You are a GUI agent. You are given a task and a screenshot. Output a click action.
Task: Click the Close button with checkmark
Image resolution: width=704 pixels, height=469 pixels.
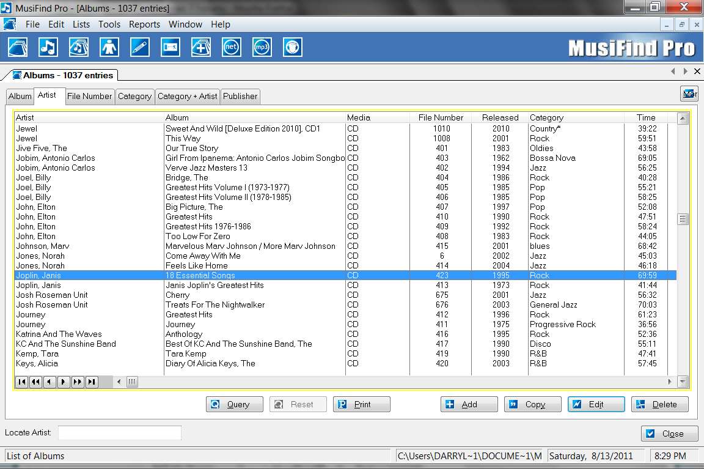[x=669, y=434]
